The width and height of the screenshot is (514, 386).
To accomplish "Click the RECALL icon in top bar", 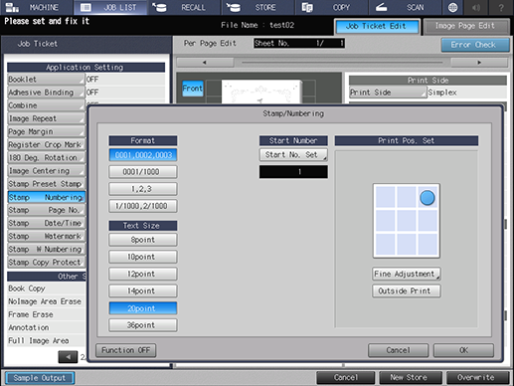I will click(159, 7).
